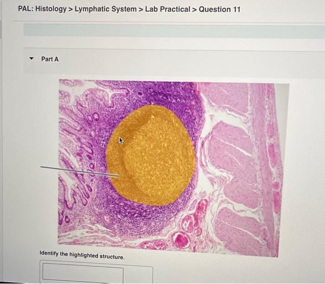This screenshot has width=325, height=284.
Task: Click the tip of the pointer line
Action: [118, 176]
